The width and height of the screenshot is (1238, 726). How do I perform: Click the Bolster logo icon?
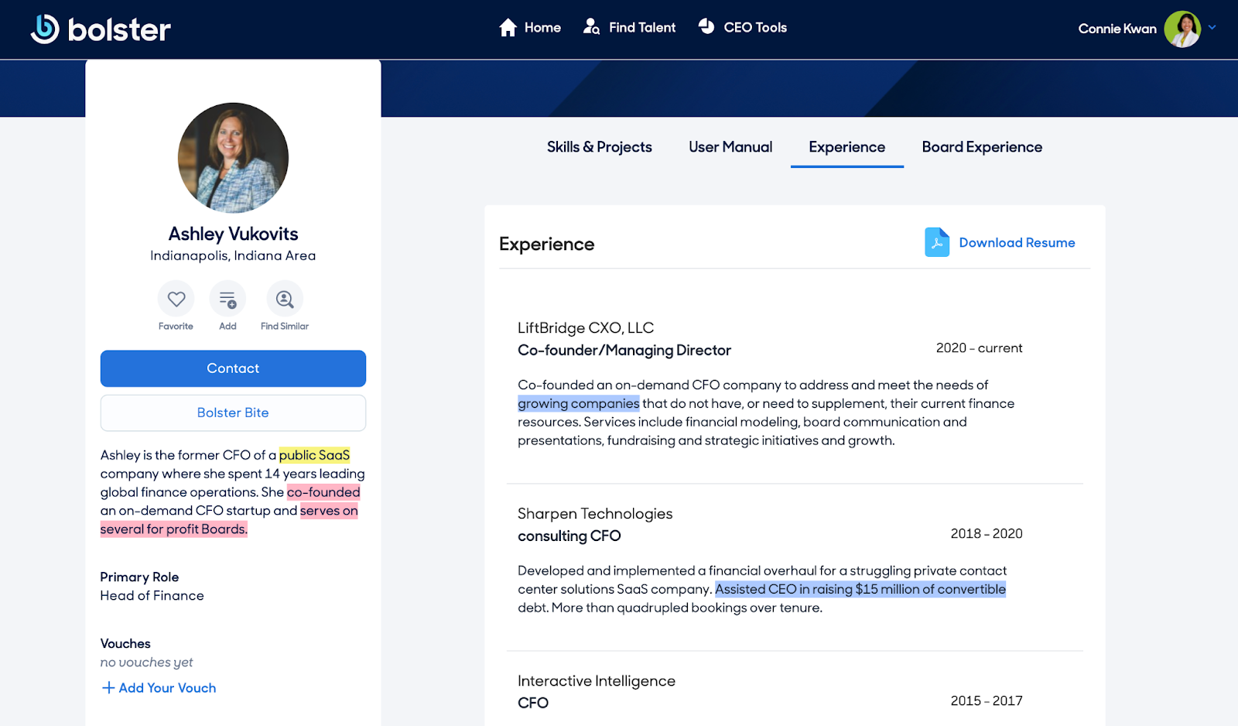[x=45, y=29]
